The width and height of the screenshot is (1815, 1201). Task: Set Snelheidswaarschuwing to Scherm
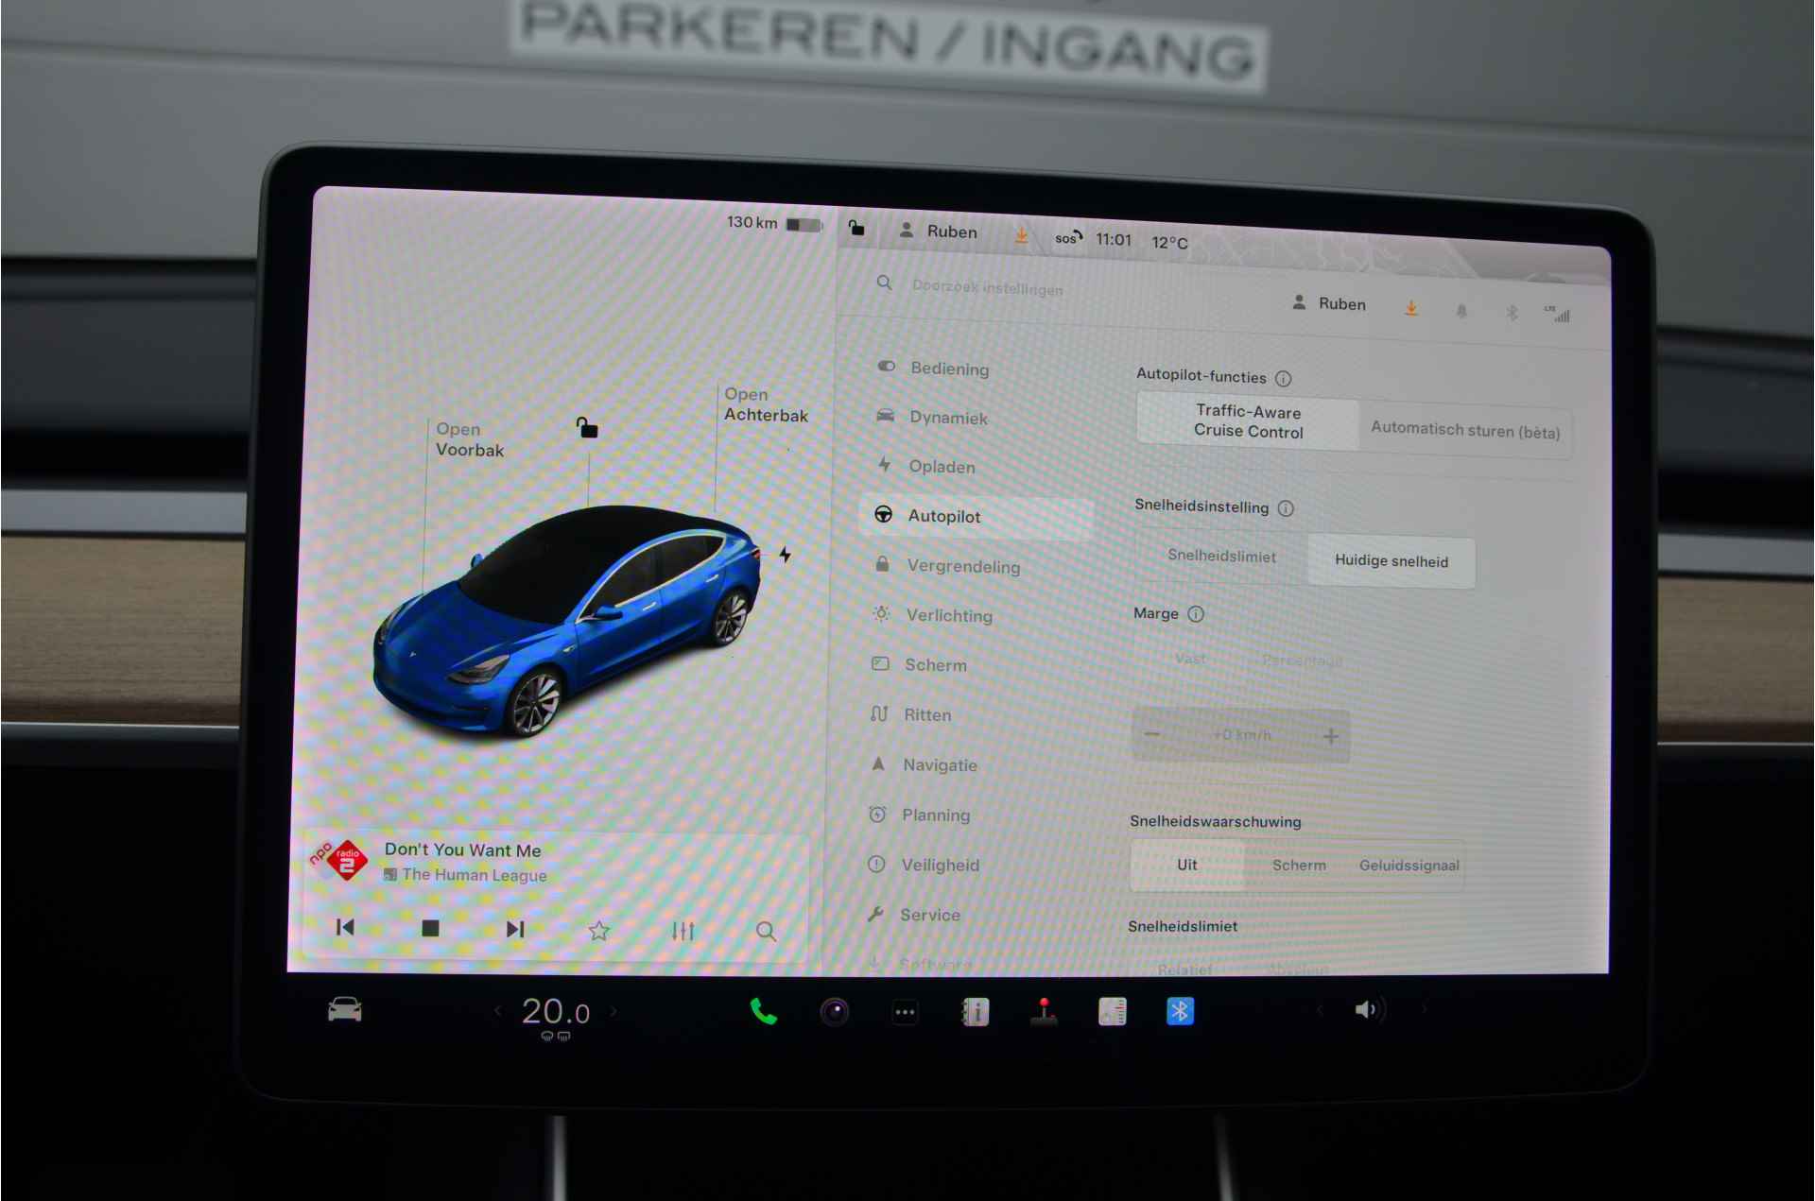[1299, 866]
